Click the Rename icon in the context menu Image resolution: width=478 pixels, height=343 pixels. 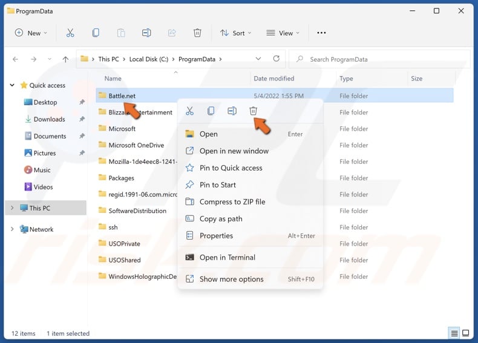coord(232,111)
